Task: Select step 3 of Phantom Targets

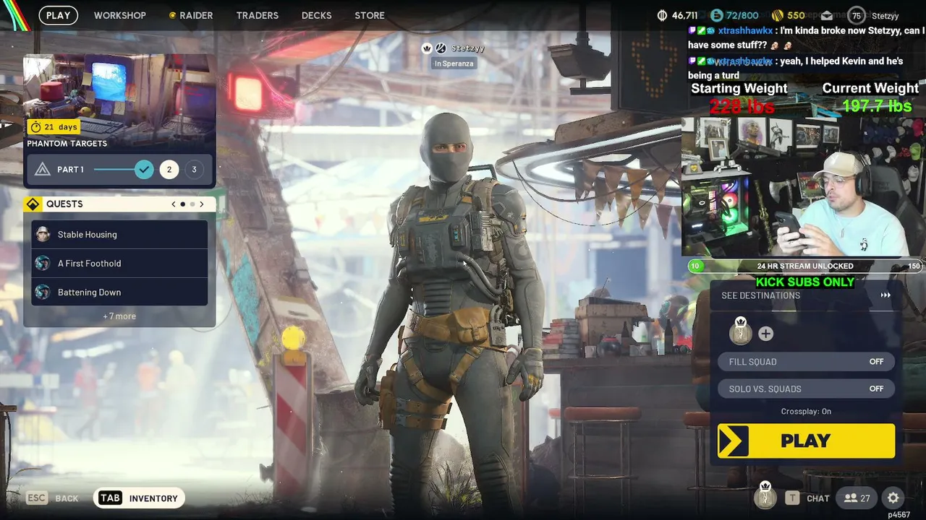Action: tap(194, 170)
